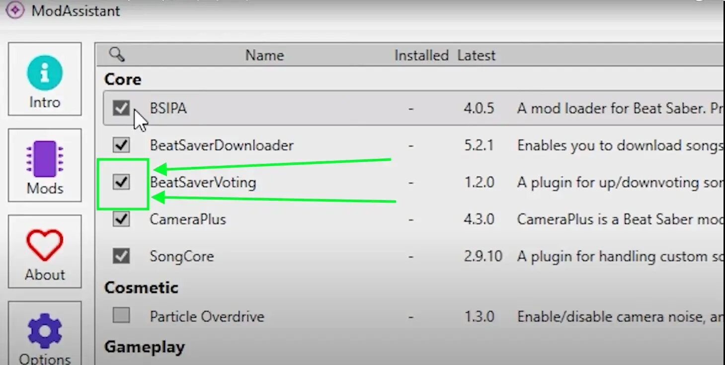
Task: Click the 'CameraPlus is a Beat Saber' description
Action: [620, 219]
